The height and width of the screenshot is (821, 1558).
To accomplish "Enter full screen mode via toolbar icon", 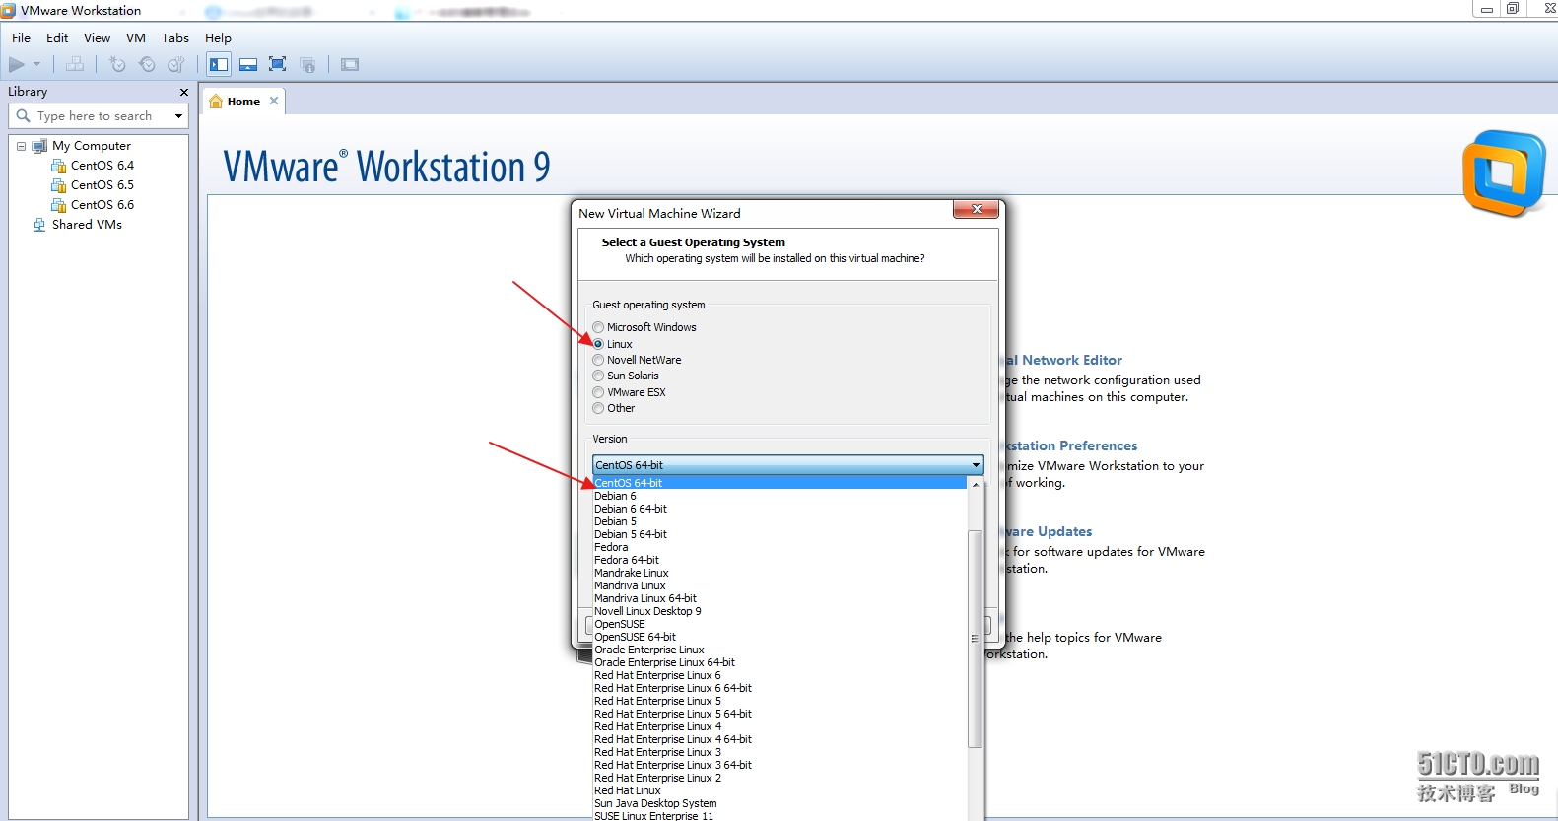I will click(x=278, y=64).
